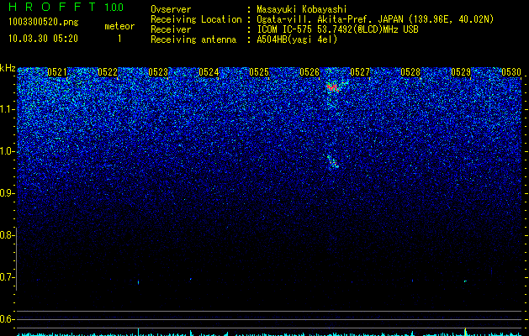Click the Ovserver label
529x336 pixels.
coord(171,9)
